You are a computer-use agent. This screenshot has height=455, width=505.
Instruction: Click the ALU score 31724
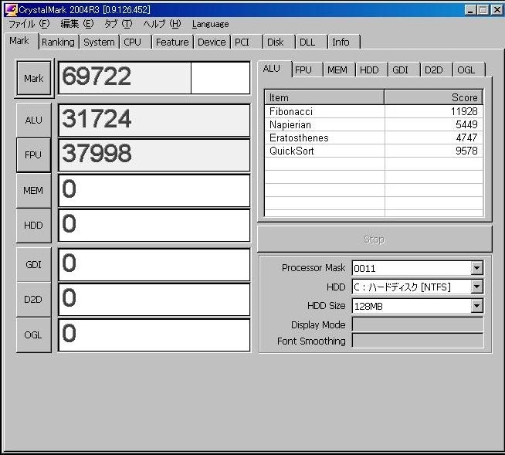[x=154, y=121]
